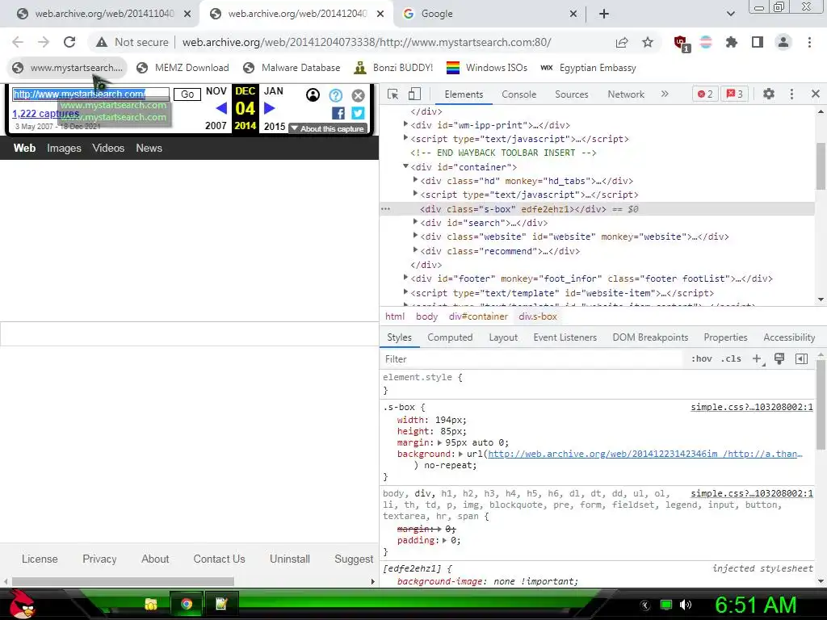Toggle the computed styles sidebar icon
The height and width of the screenshot is (620, 827).
tap(801, 358)
